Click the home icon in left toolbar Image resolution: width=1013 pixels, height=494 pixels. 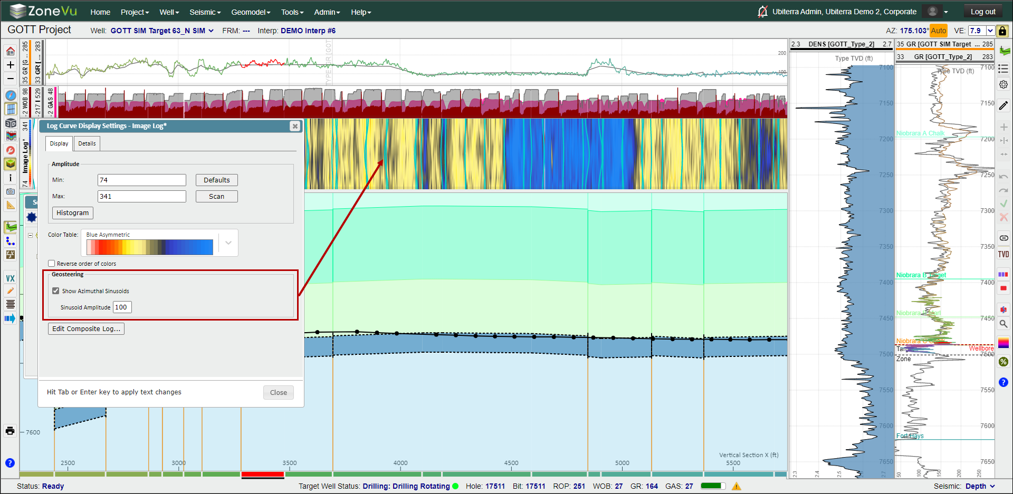pos(10,51)
